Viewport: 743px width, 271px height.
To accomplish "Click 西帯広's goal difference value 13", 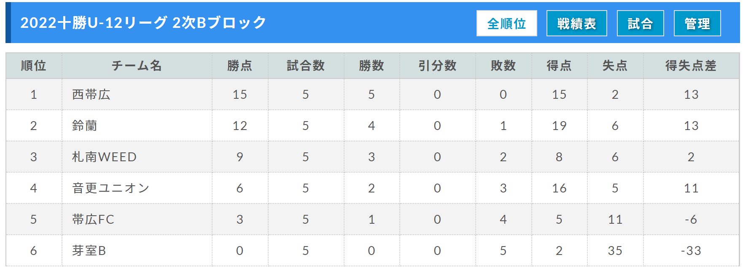I will point(691,95).
